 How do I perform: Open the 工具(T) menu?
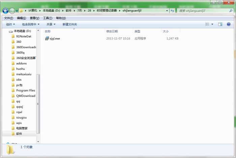tap(48, 18)
